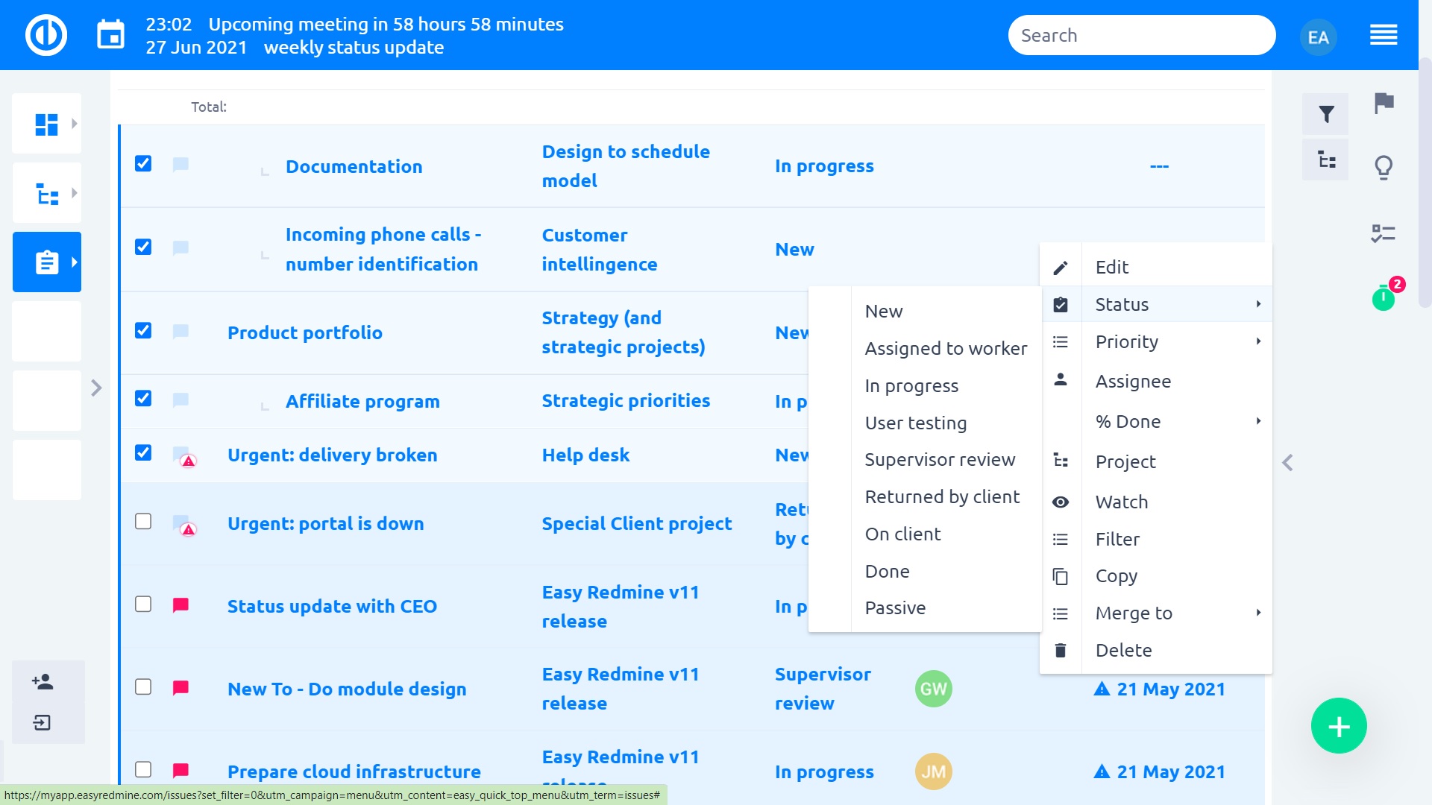
Task: Open the Documentation task link
Action: point(354,166)
